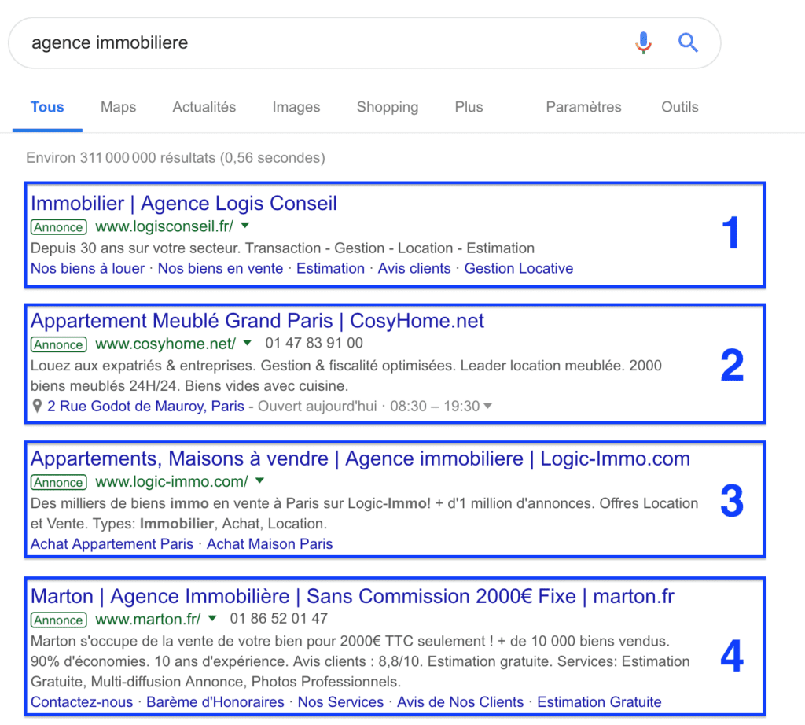805x725 pixels.
Task: Click the blue search magnifier icon
Action: 688,42
